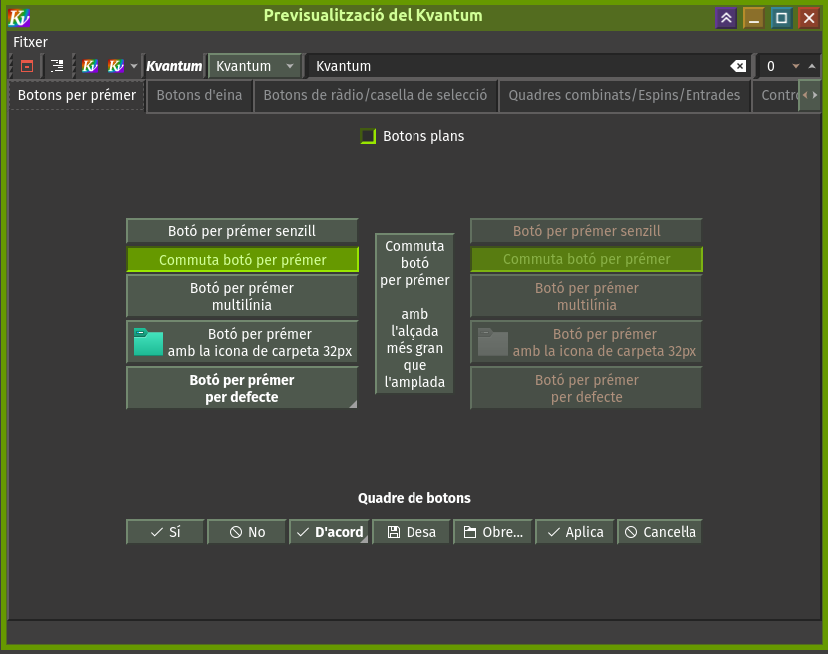The image size is (828, 654).
Task: Toggle the tall Commuta botó button in the middle
Action: [414, 314]
